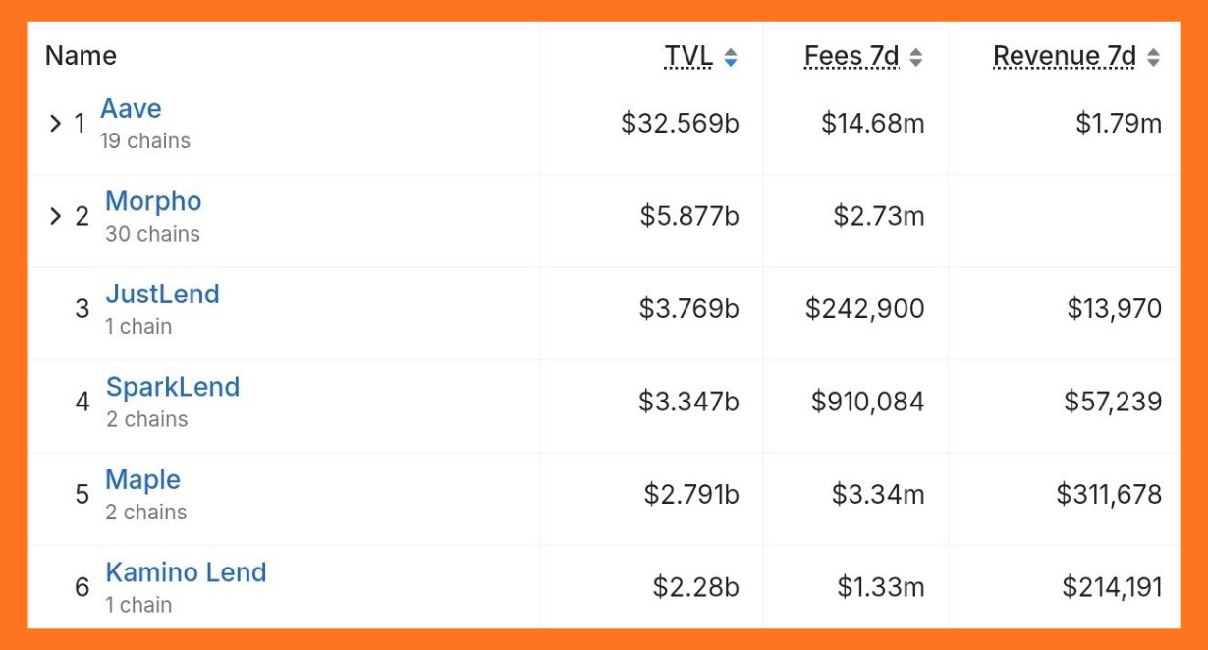The width and height of the screenshot is (1208, 650).
Task: Click the Name column header
Action: (x=81, y=56)
